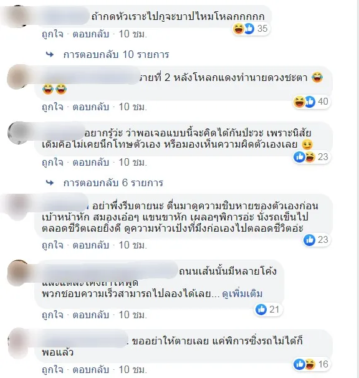Open the 10 ชม. timestamp on the first comment
The width and height of the screenshot is (359, 378).
pos(133,34)
